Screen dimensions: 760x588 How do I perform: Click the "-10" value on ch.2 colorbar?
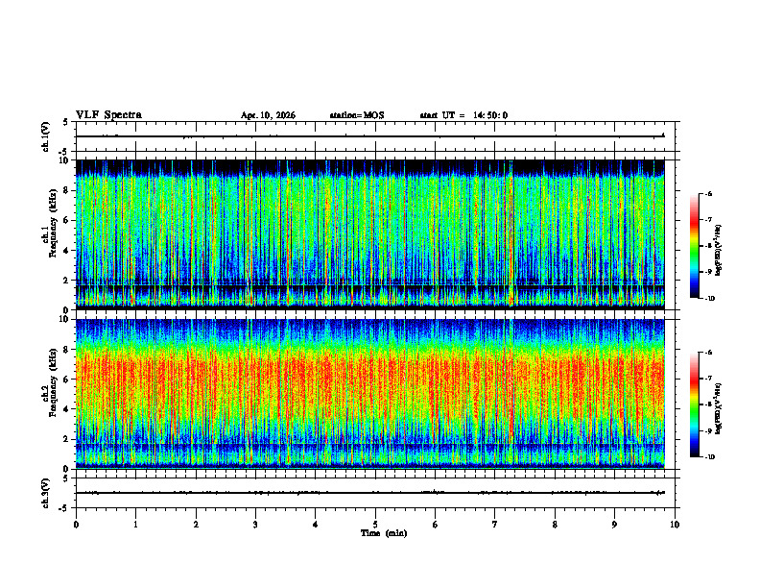[710, 457]
